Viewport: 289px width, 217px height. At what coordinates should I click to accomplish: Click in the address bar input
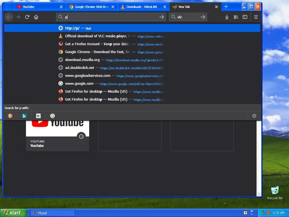coord(111,17)
